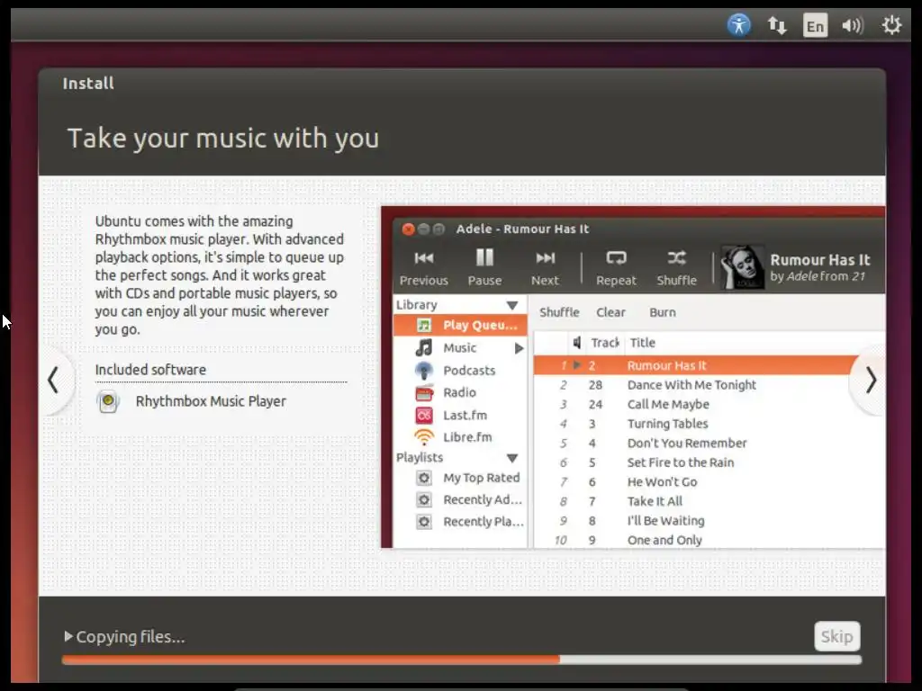Go to the previous slide arrow
Screen dimensions: 922x691
pyautogui.click(x=53, y=380)
